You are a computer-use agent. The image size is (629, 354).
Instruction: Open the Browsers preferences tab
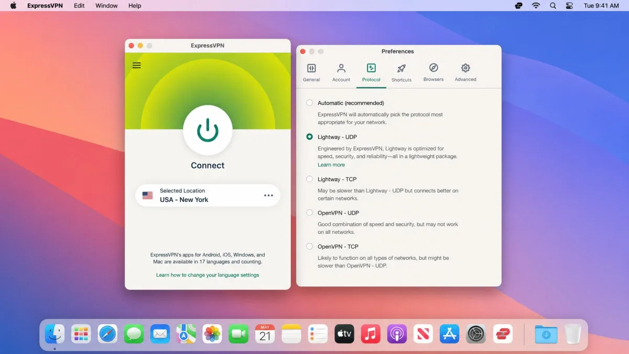click(x=433, y=73)
